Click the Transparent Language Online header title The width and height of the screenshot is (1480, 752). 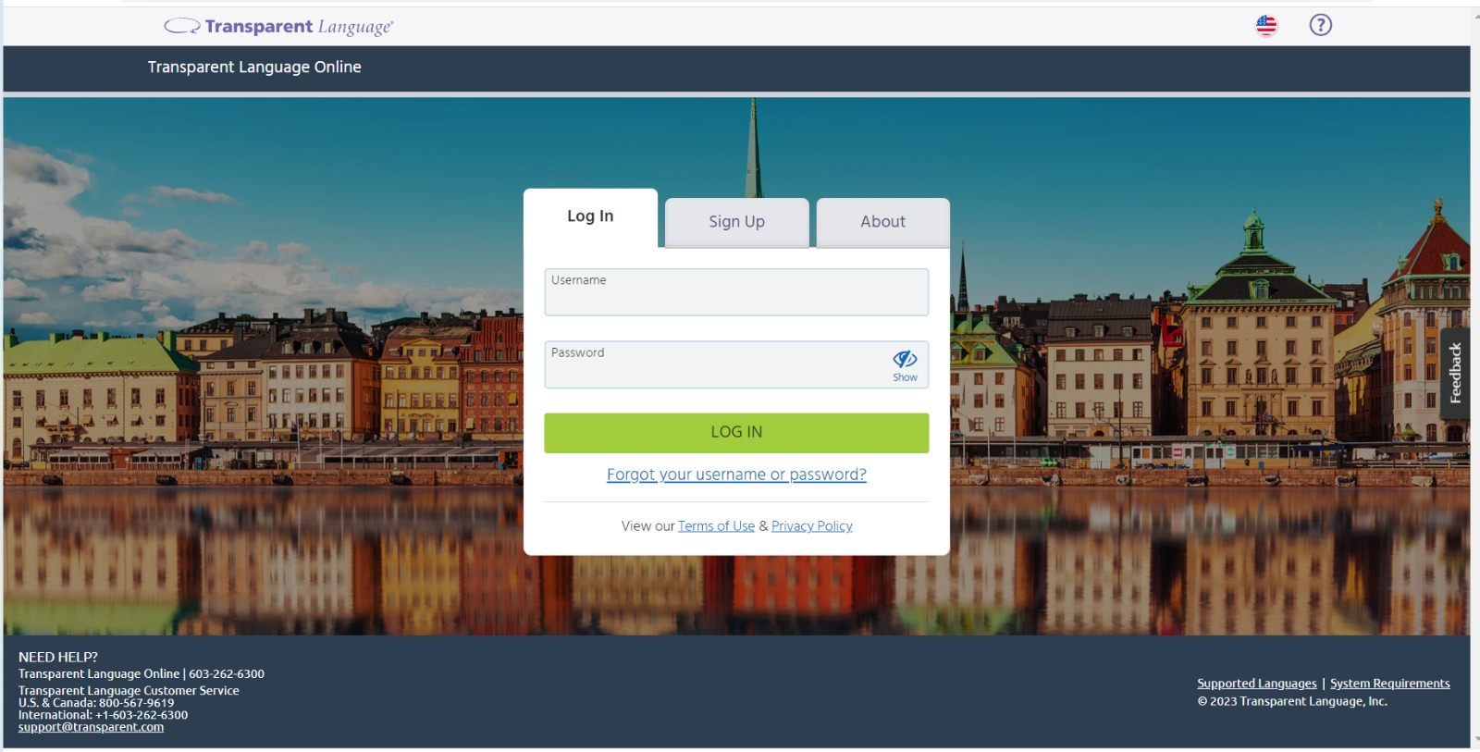pyautogui.click(x=254, y=68)
